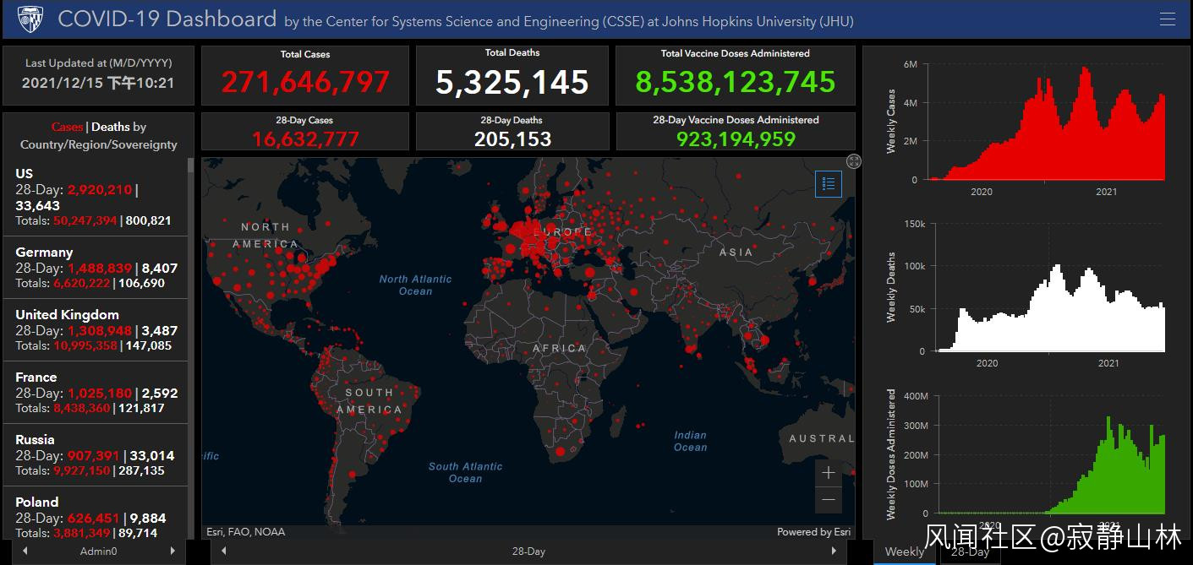This screenshot has height=565, width=1193.
Task: Select Germany in the country list
Action: 96,267
